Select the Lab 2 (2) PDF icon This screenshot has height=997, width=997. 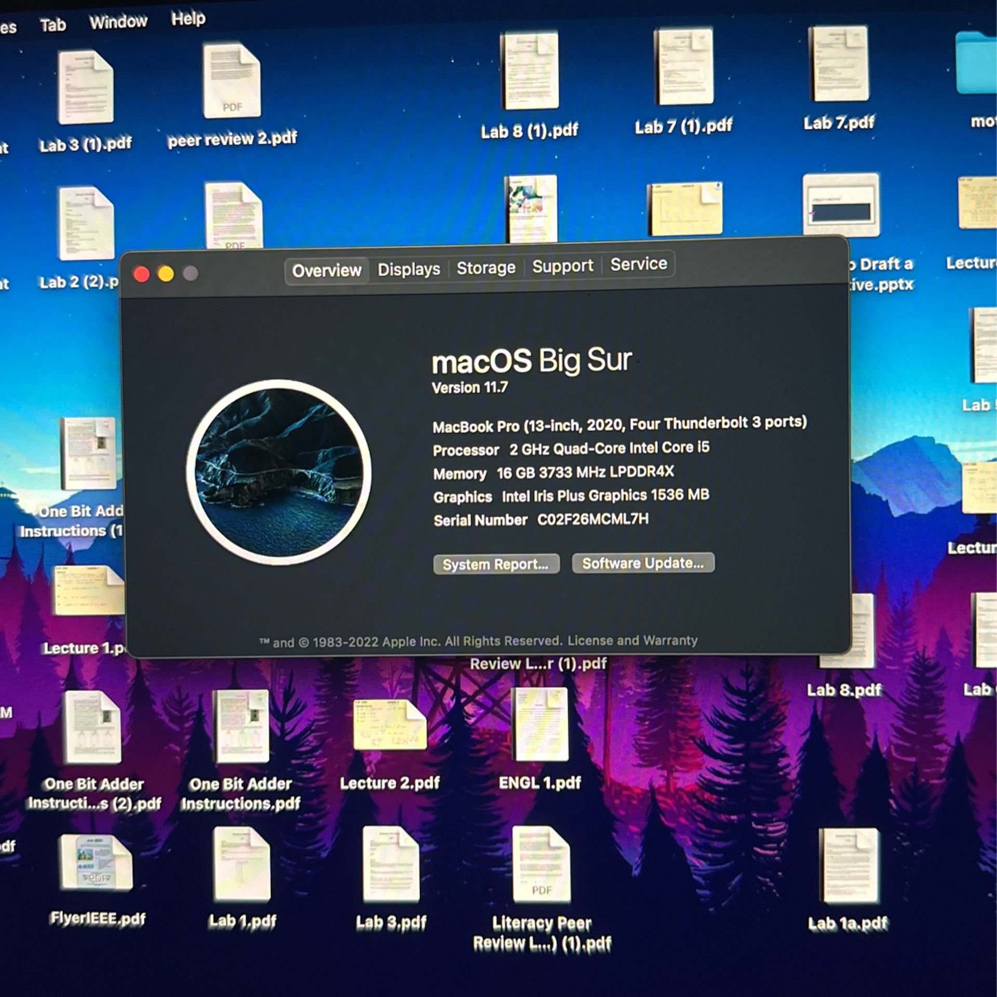click(x=87, y=223)
